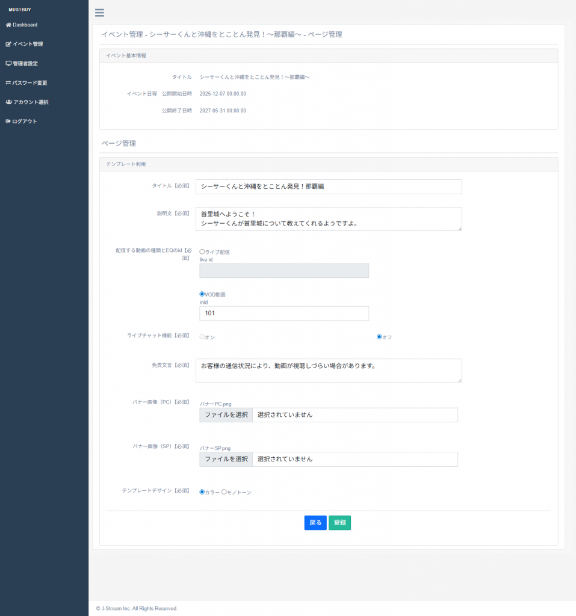Viewport: 576px width, 616px height.
Task: Select the ライブ配信 radio option
Action: point(201,251)
